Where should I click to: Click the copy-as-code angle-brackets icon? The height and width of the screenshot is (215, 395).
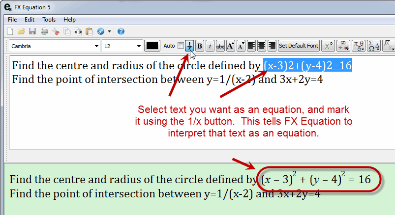point(78,32)
